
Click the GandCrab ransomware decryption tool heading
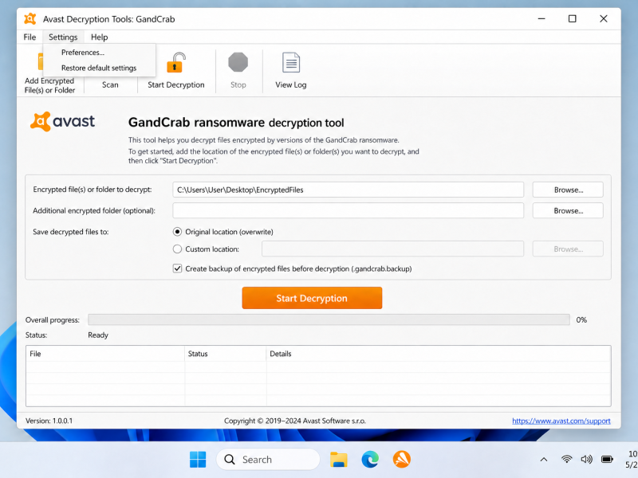click(236, 123)
